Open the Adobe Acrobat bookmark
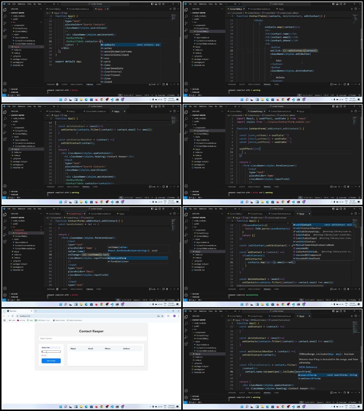Screen dimensions: 364x411 (59, 320)
